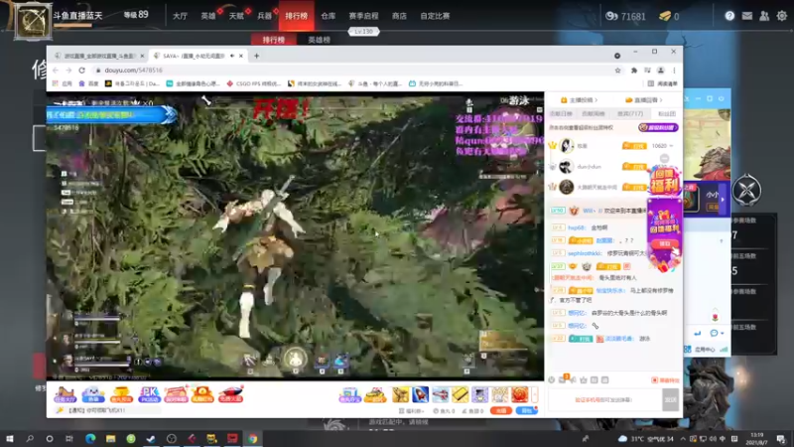This screenshot has width=794, height=447.
Task: Open the Chrome profile avatar
Action: click(x=661, y=71)
